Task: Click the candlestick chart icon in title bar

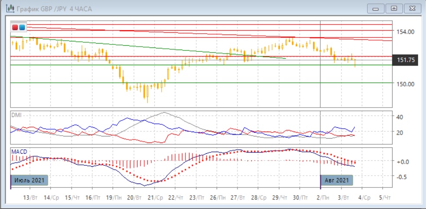Action: (x=9, y=8)
